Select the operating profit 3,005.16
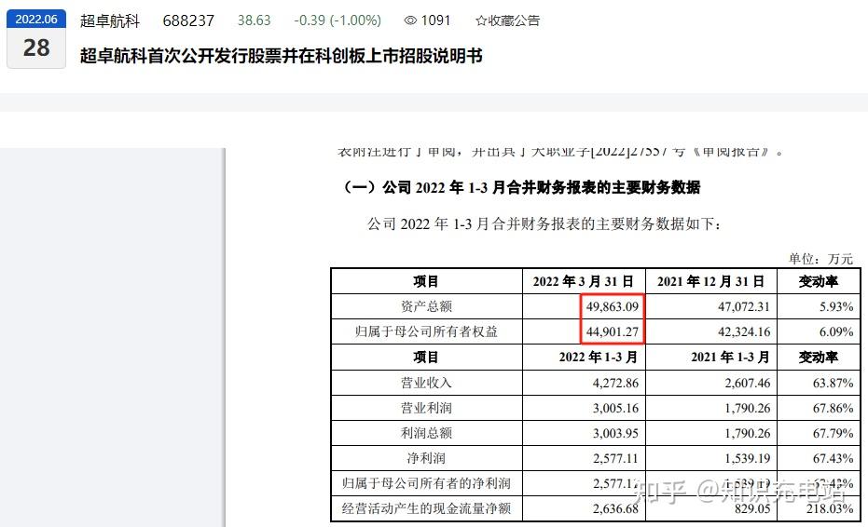 (x=615, y=408)
